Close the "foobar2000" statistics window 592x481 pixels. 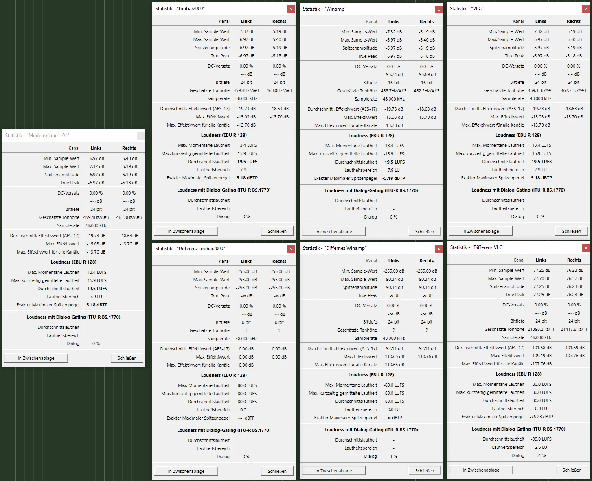tap(291, 9)
